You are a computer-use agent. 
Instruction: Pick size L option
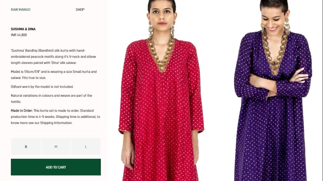point(86,147)
